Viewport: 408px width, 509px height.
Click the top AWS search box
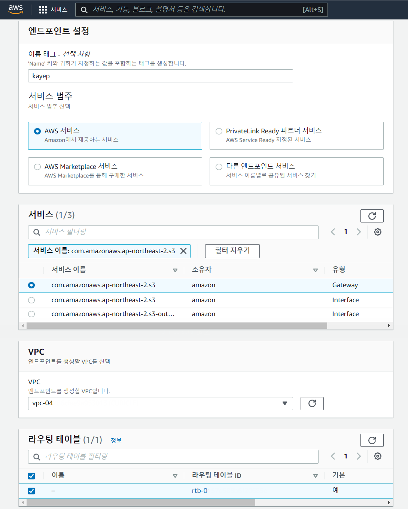coord(201,10)
